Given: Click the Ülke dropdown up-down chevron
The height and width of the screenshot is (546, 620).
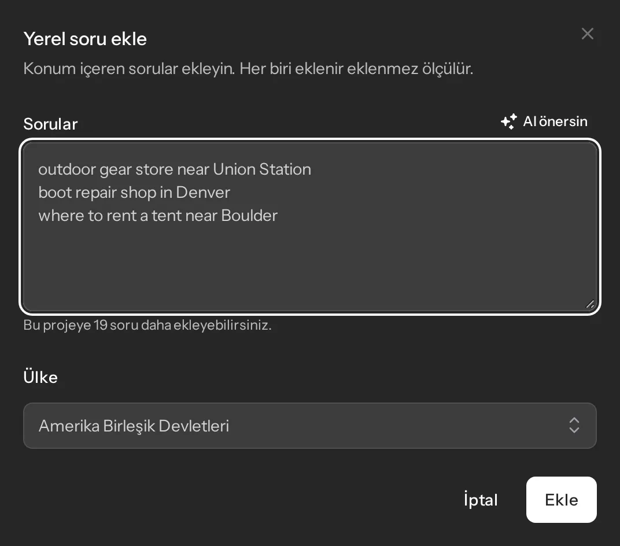Looking at the screenshot, I should (x=574, y=426).
